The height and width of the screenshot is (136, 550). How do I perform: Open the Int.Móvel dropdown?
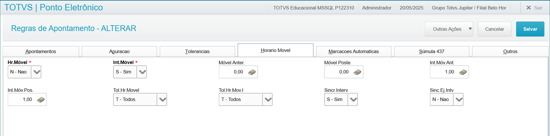(x=142, y=72)
